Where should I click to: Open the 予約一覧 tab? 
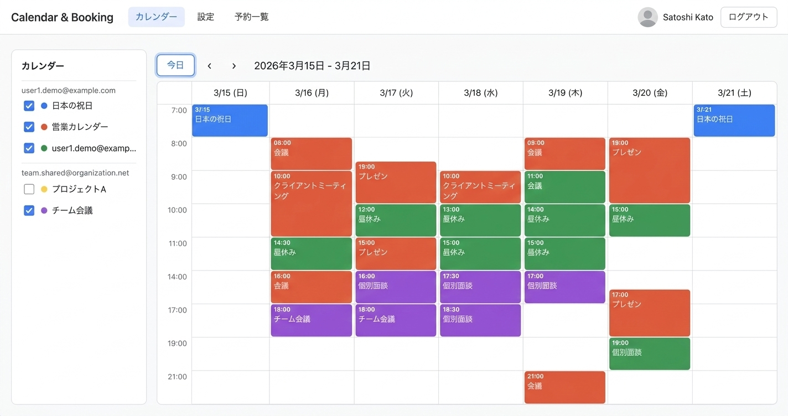point(251,17)
